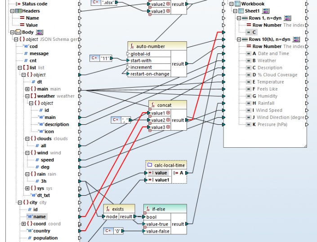Click the constant "11" value box
Screen dimensions: 317x242
coord(105,58)
